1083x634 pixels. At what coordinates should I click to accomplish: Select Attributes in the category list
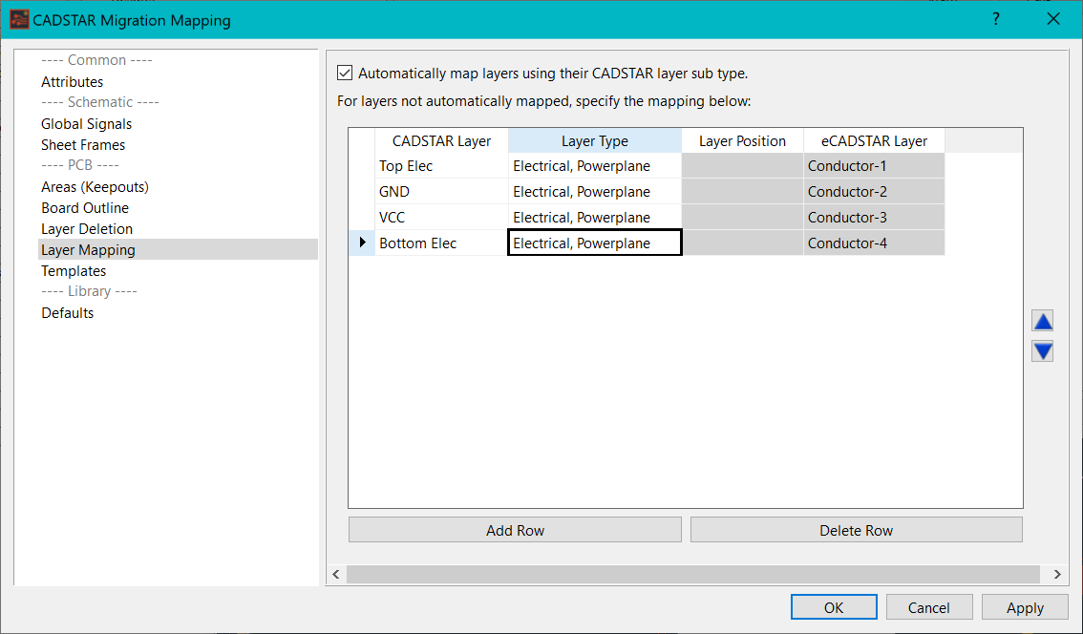tap(72, 81)
